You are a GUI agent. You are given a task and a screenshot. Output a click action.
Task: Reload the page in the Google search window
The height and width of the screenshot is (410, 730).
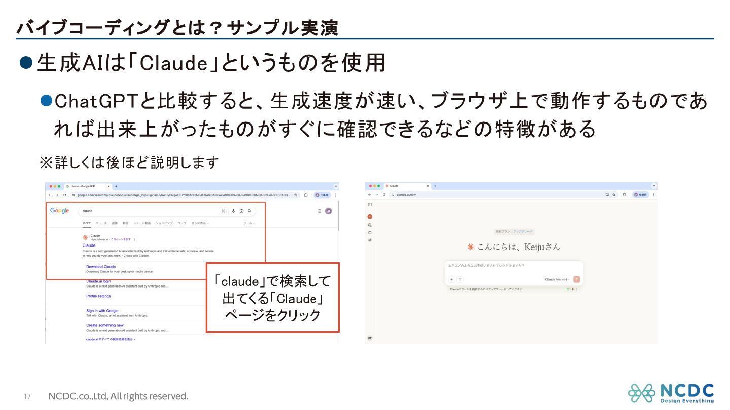64,195
